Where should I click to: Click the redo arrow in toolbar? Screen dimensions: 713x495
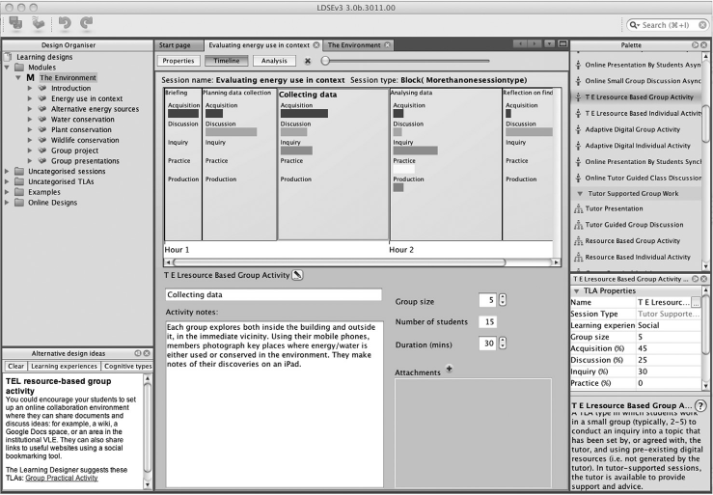(87, 19)
